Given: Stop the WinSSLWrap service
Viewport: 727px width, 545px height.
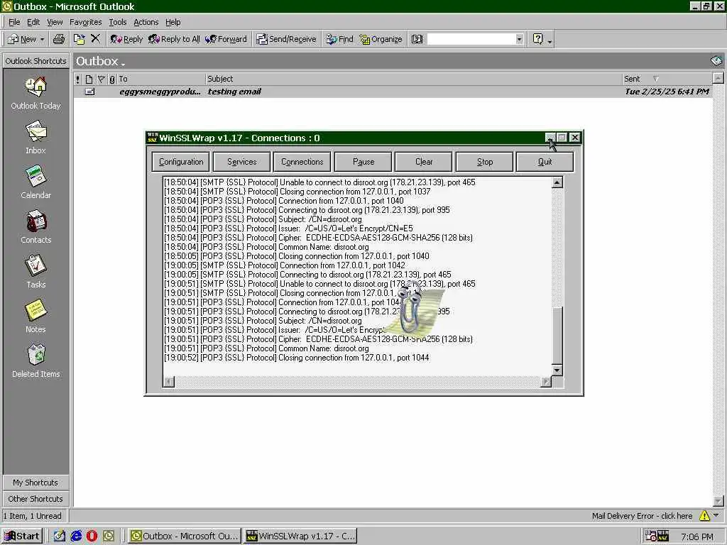Looking at the screenshot, I should coord(484,162).
